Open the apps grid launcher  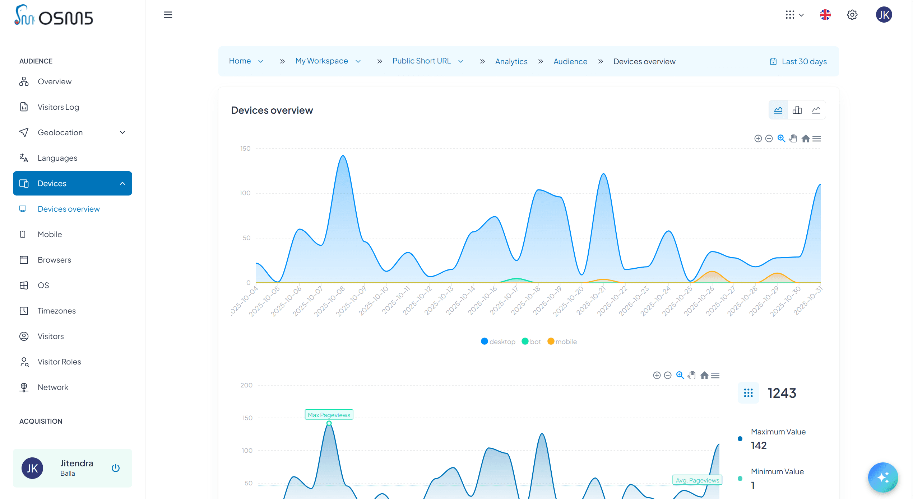click(790, 15)
